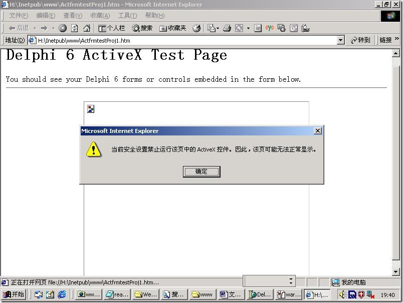The height and width of the screenshot is (303, 403).
Task: Open the History toolbar icon
Action: (196, 28)
